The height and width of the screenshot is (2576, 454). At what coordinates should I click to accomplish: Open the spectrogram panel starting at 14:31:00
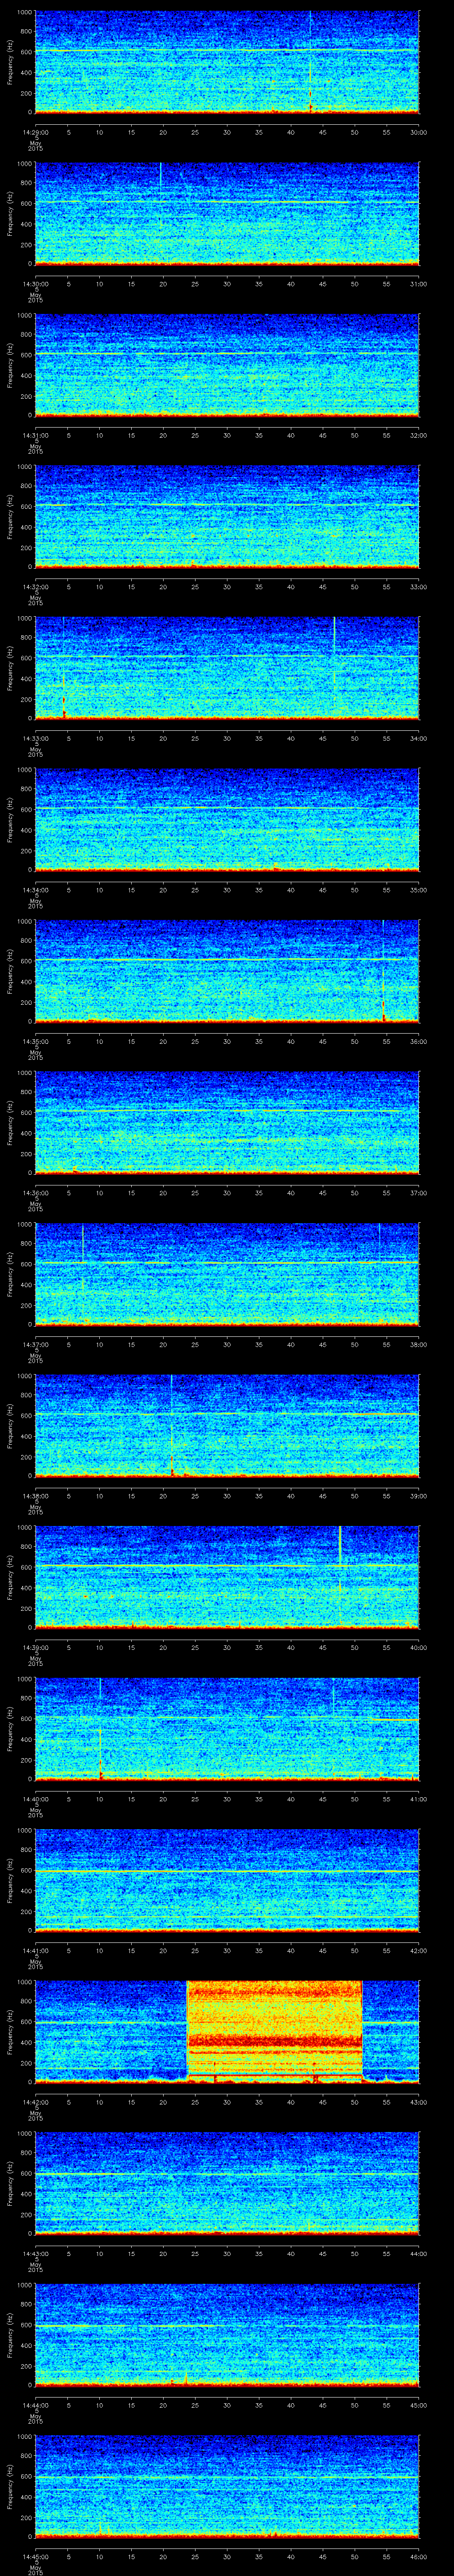click(x=227, y=364)
